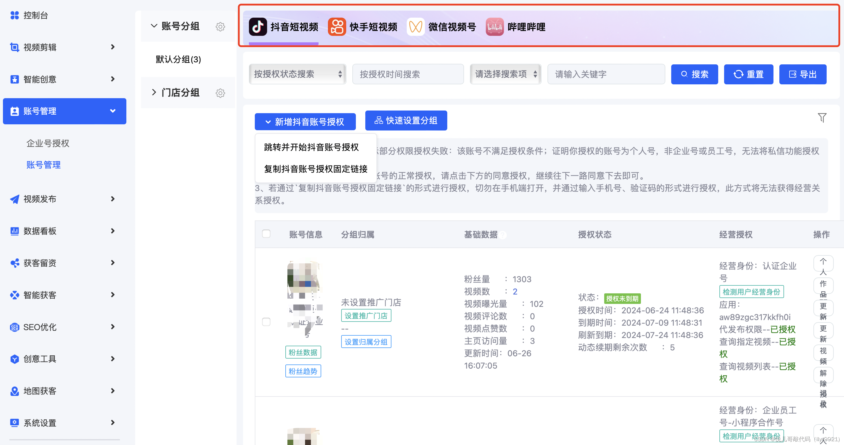Open settings gear for 账号分组

(x=220, y=26)
